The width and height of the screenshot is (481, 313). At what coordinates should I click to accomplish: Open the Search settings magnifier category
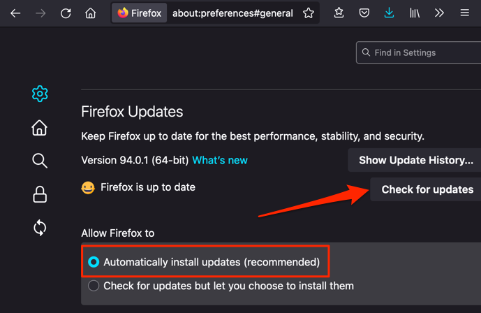pyautogui.click(x=40, y=161)
